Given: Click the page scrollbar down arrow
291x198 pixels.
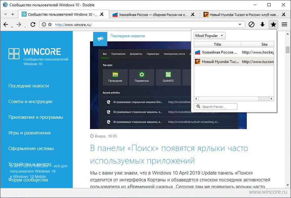Looking at the screenshot, I should 288,185.
